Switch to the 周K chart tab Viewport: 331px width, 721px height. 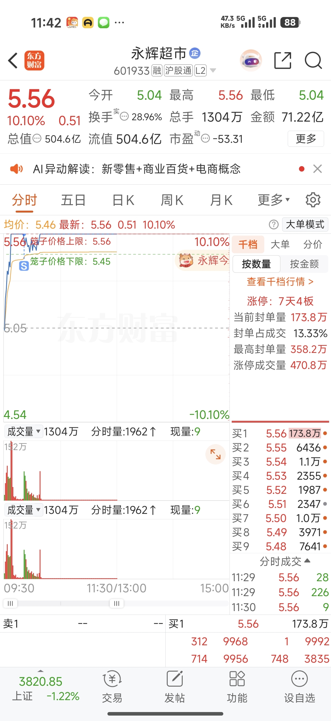(x=172, y=200)
